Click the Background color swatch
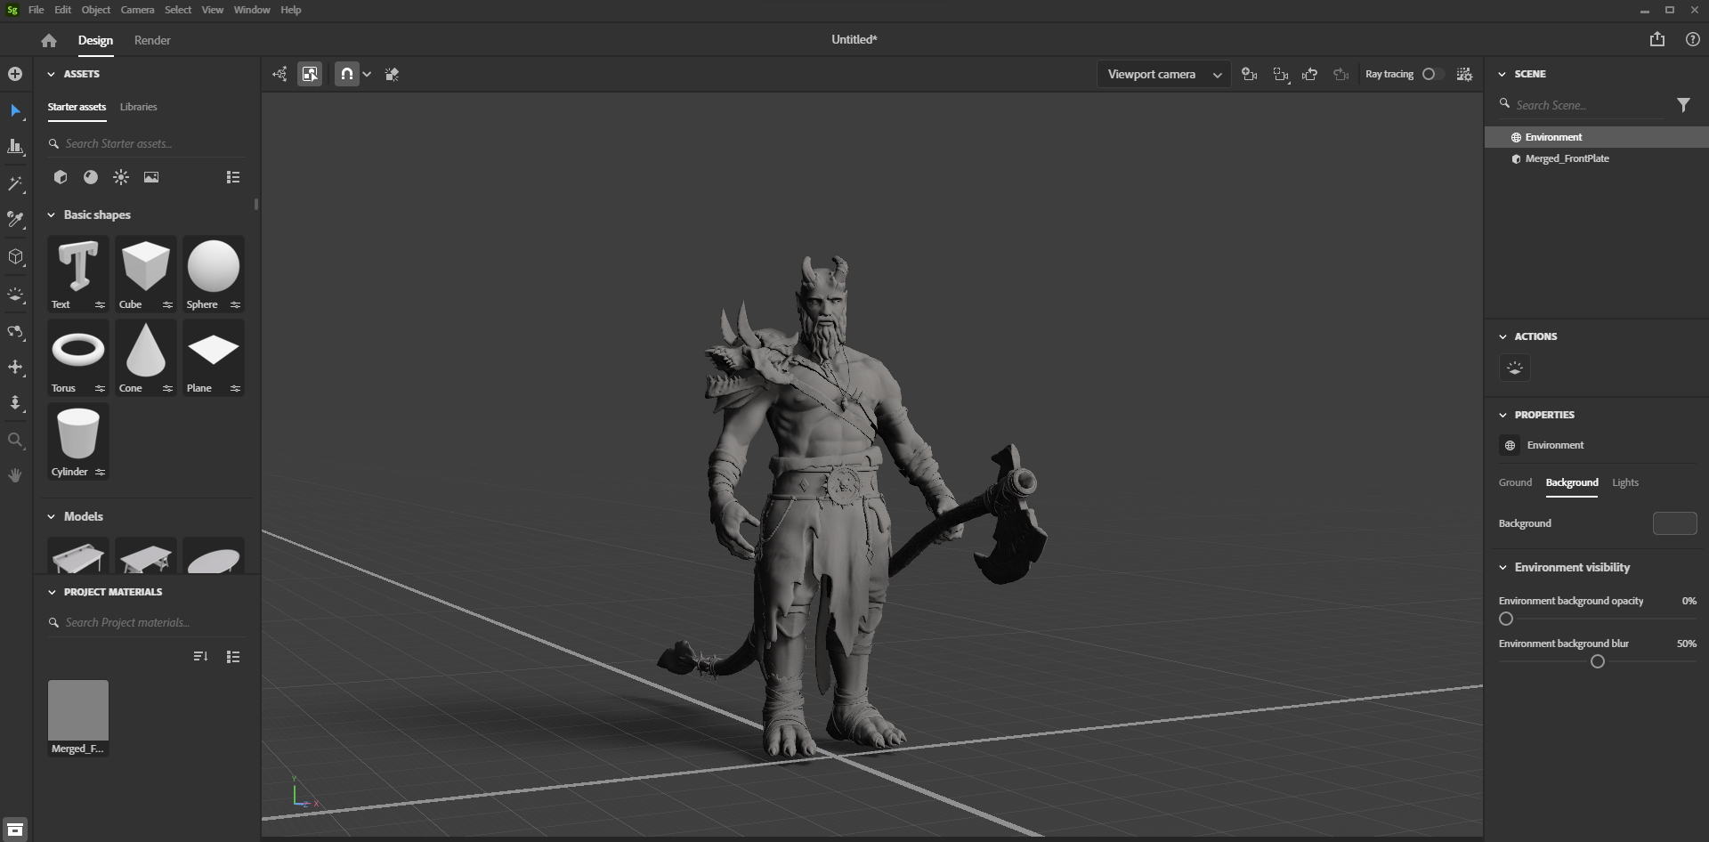The width and height of the screenshot is (1709, 842). coord(1673,523)
